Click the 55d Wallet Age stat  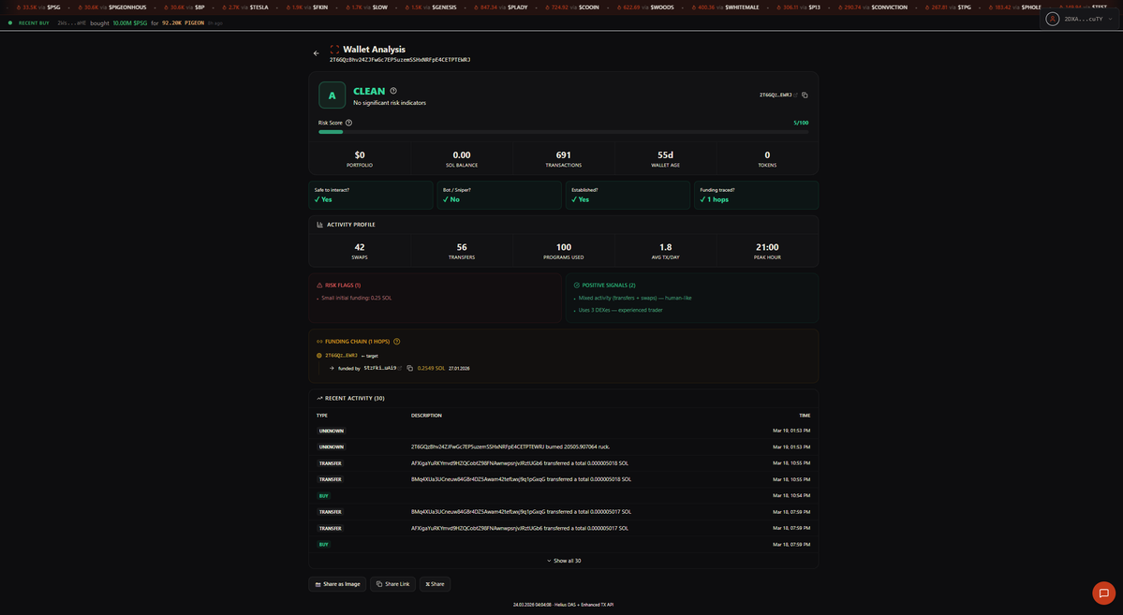point(665,158)
